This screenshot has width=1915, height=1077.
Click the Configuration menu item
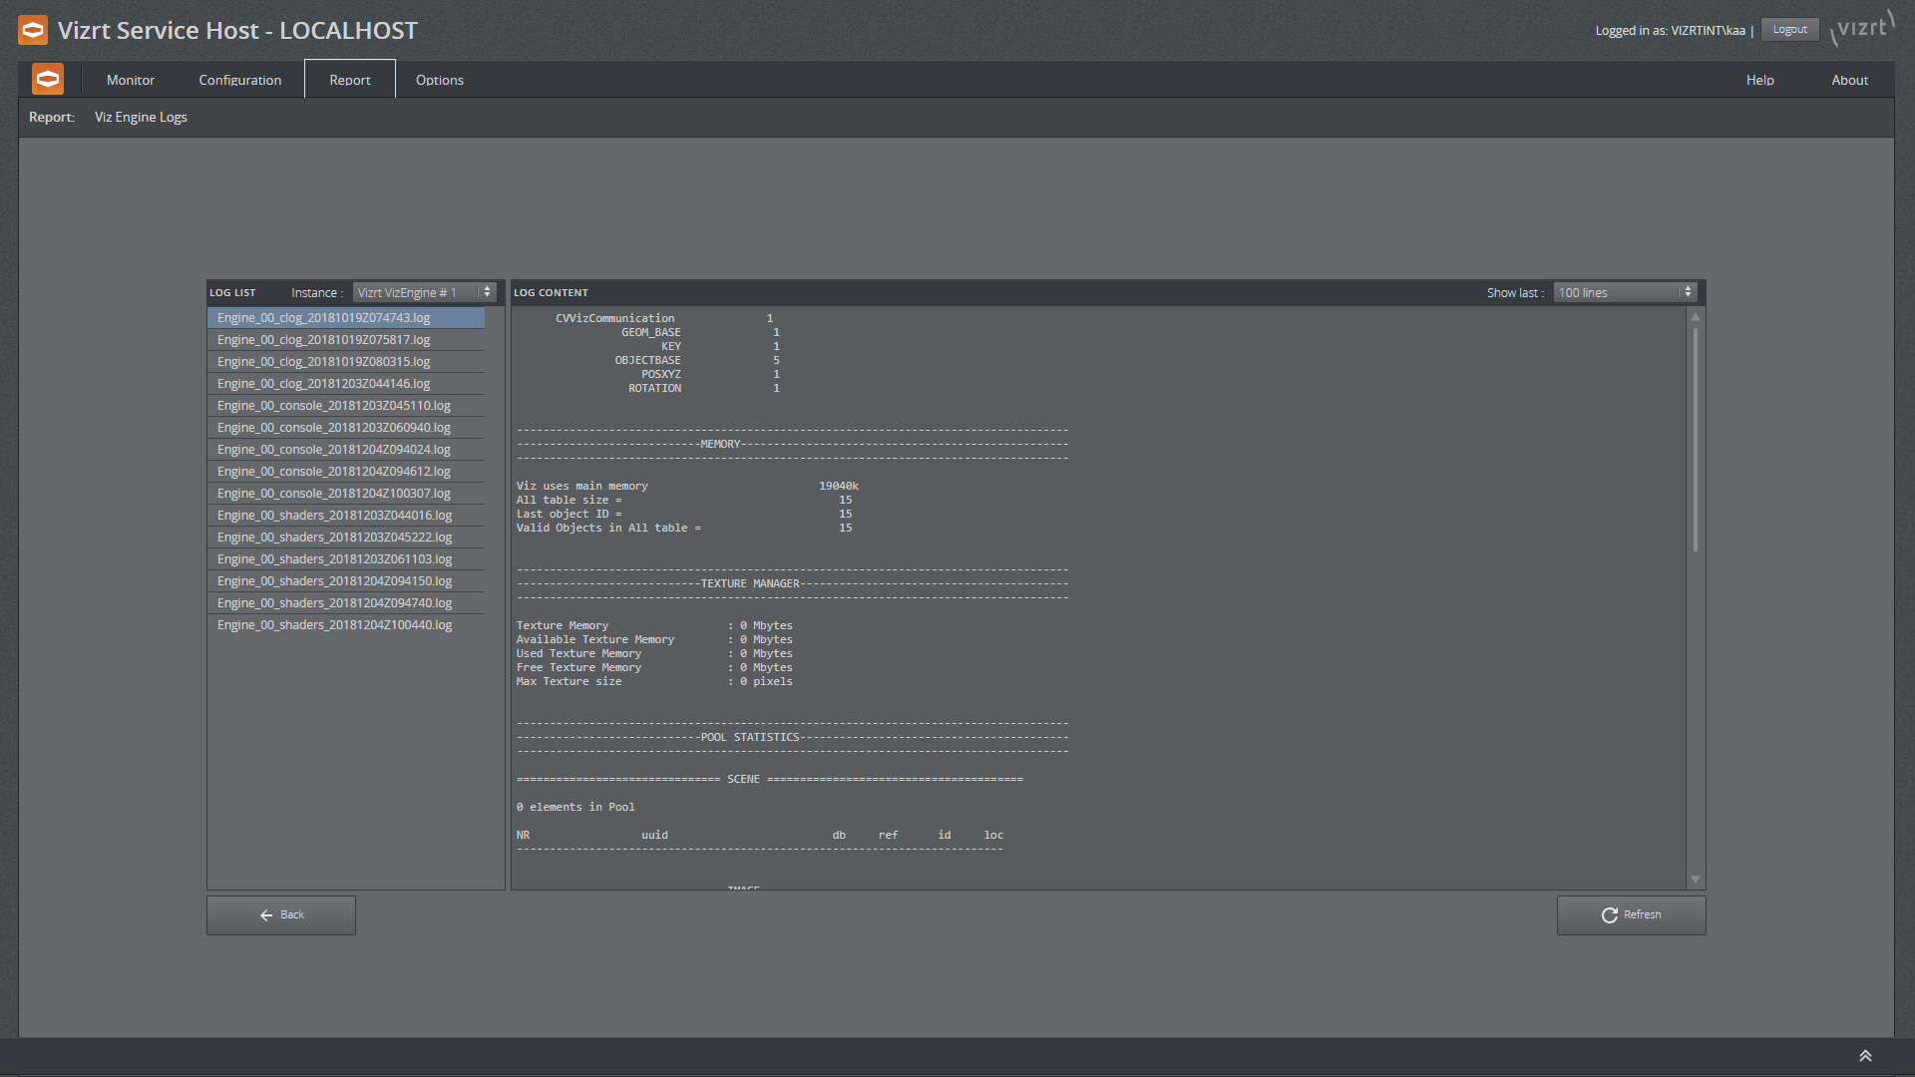[239, 80]
